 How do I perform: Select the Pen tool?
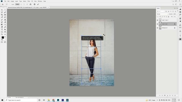[5, 27]
